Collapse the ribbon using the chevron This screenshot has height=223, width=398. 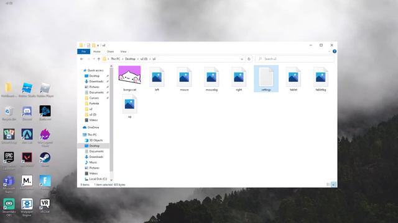(329, 51)
